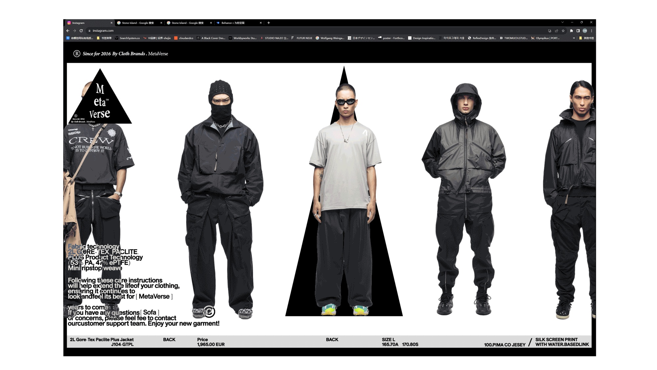
Task: Open the user profile avatar
Action: pos(585,31)
